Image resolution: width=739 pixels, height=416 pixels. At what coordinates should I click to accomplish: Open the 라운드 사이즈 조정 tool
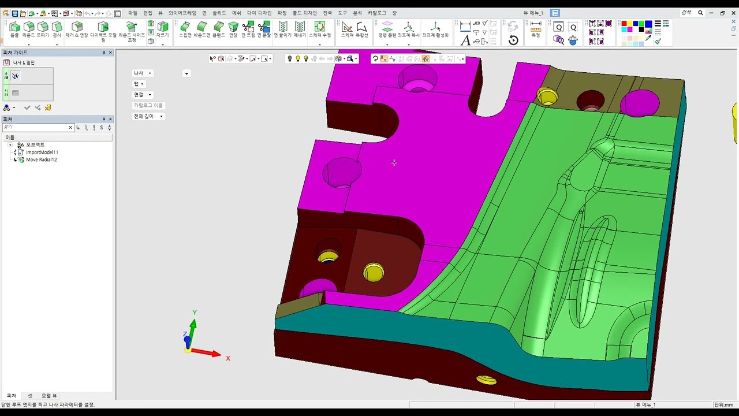click(x=132, y=32)
